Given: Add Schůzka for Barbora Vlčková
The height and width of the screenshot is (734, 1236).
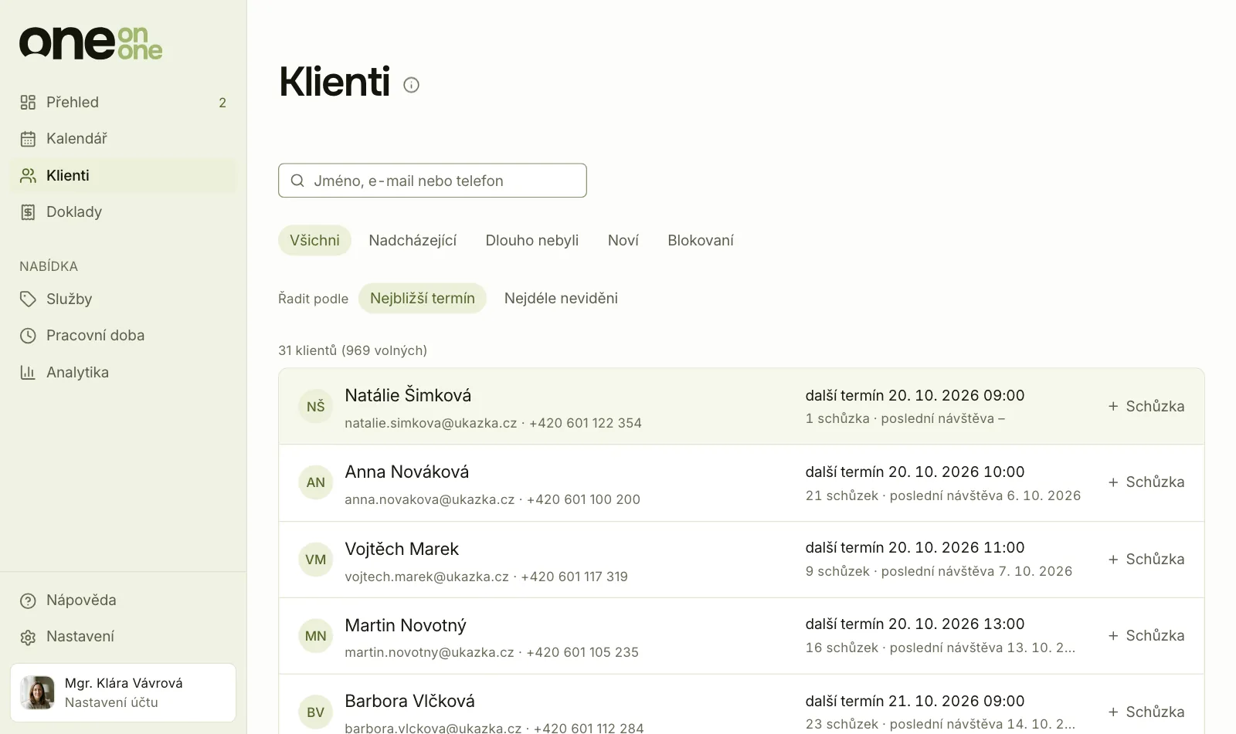Looking at the screenshot, I should pyautogui.click(x=1146, y=712).
